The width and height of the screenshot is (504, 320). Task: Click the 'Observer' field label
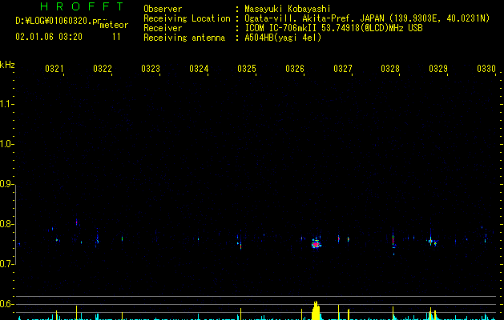[163, 9]
